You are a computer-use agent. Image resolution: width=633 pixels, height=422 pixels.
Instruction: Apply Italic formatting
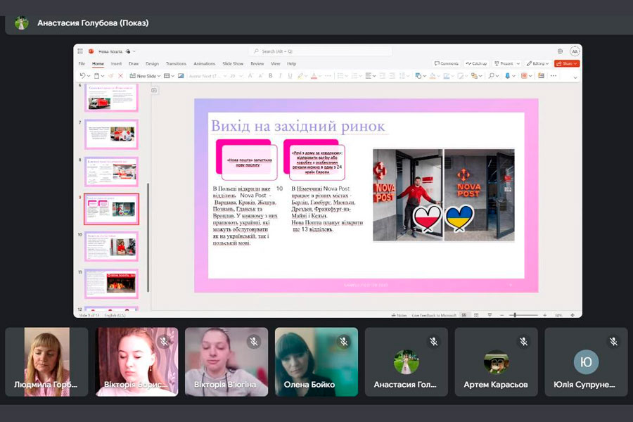point(280,76)
